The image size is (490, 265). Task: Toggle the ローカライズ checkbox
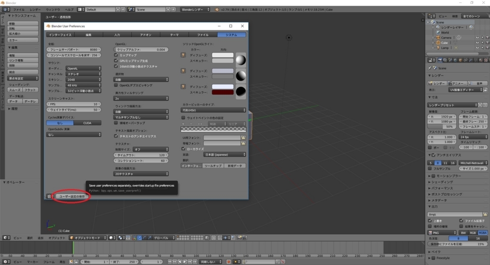point(183,149)
